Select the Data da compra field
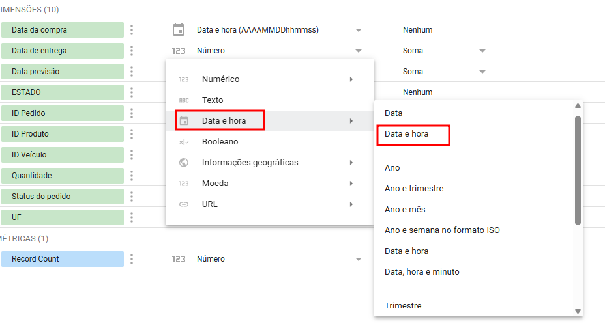This screenshot has width=605, height=328. pos(63,30)
